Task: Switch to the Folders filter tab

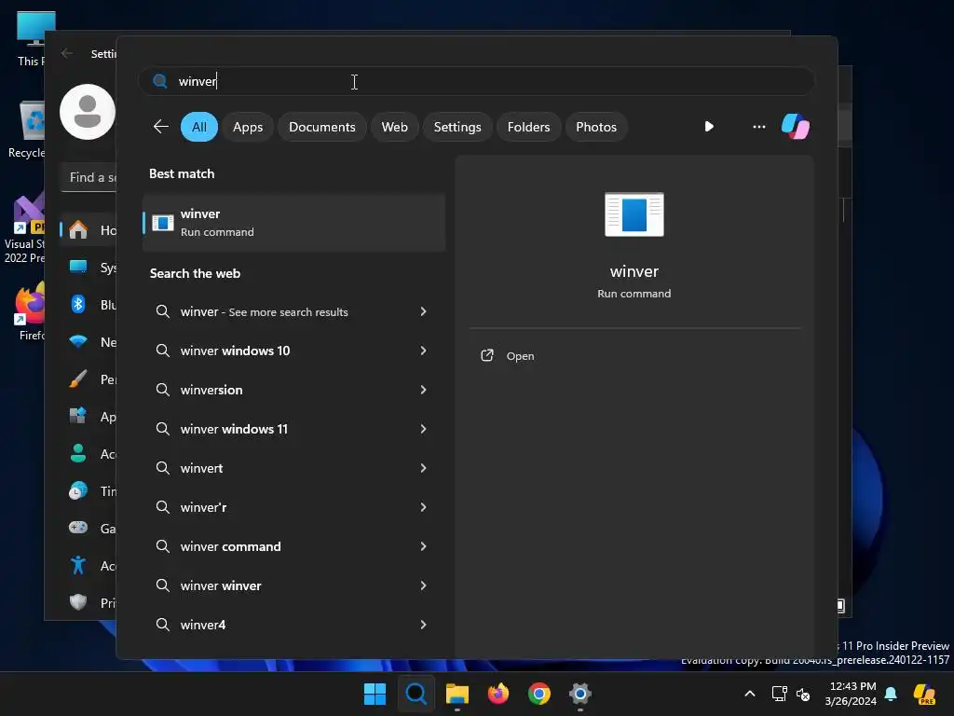Action: pyautogui.click(x=528, y=127)
